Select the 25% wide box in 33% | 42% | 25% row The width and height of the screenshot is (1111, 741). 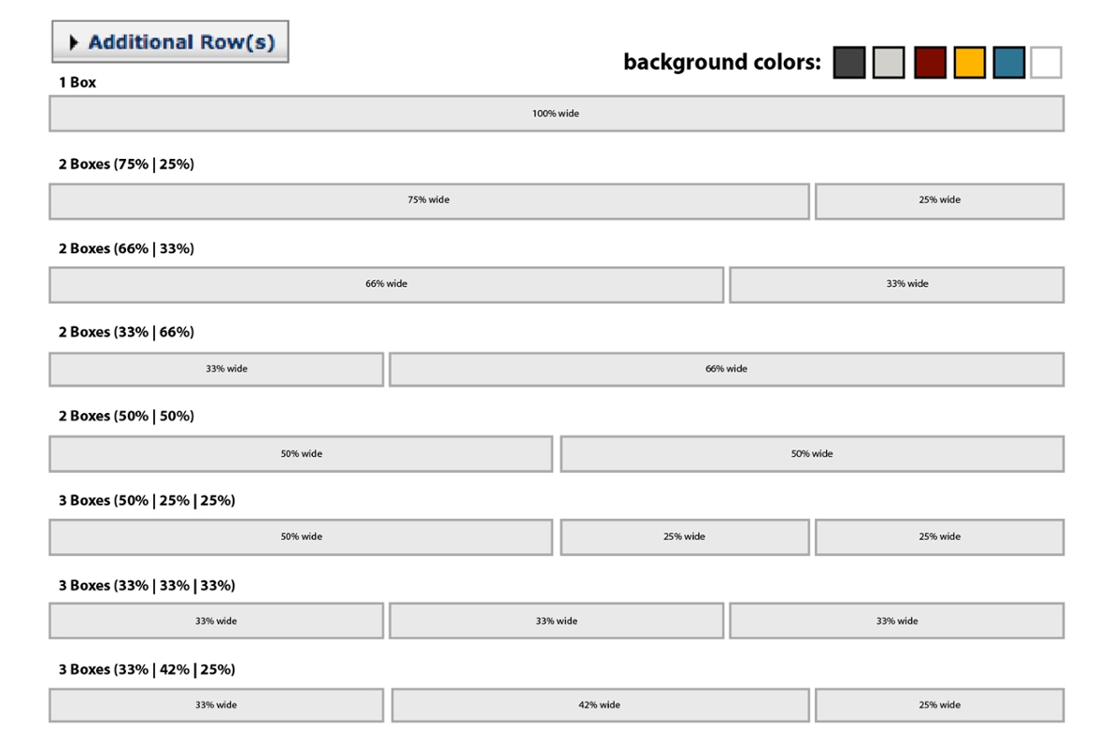(x=939, y=705)
